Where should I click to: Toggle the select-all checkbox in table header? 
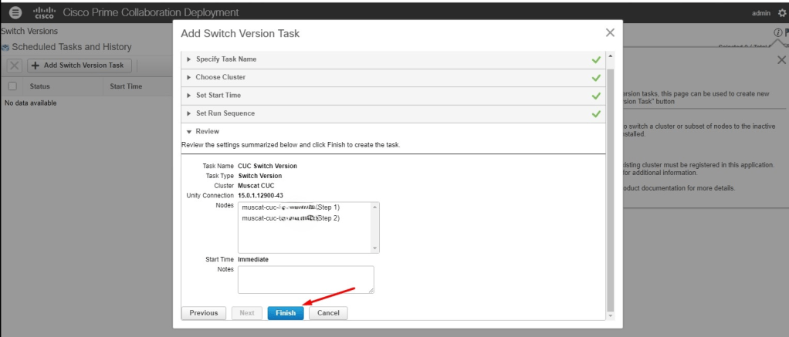tap(12, 86)
